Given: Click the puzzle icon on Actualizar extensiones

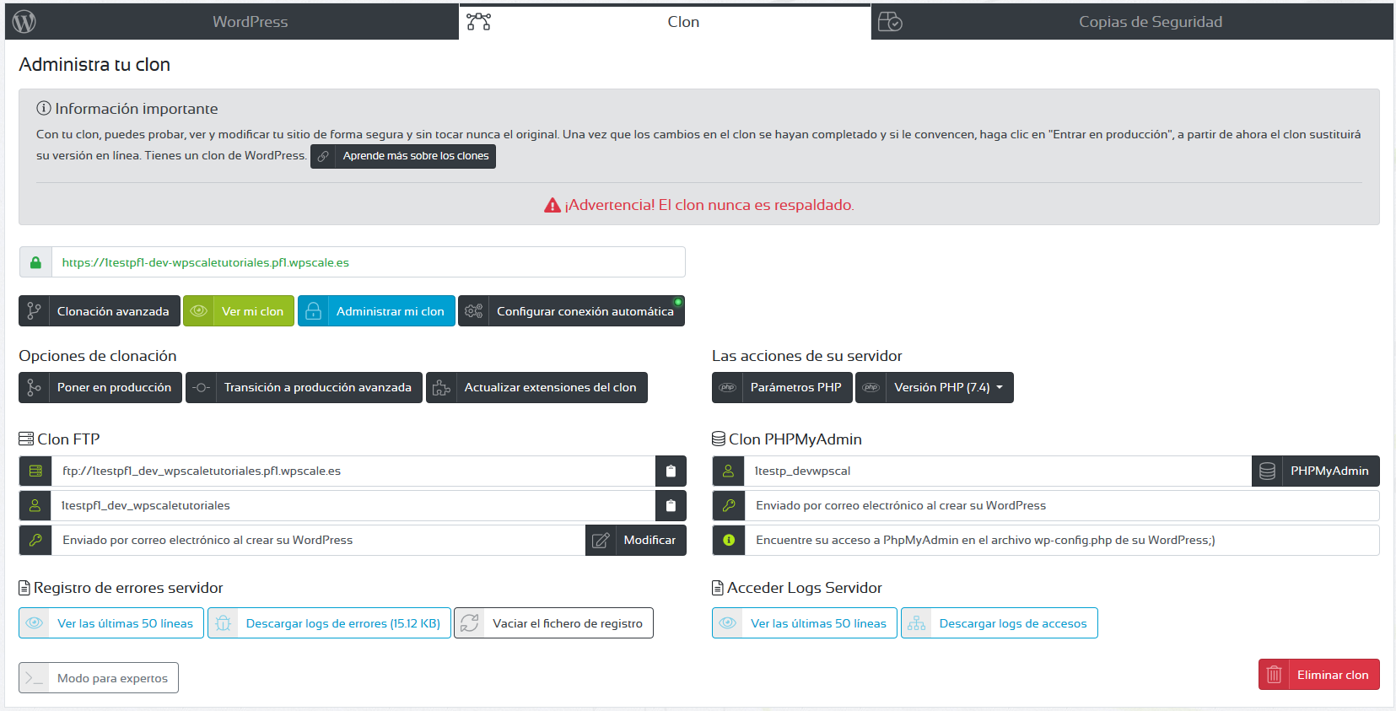Looking at the screenshot, I should click(x=441, y=387).
